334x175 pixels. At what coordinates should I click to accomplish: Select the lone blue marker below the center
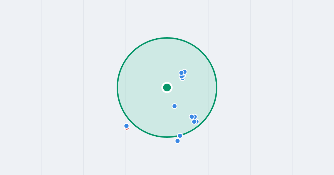coord(175,106)
